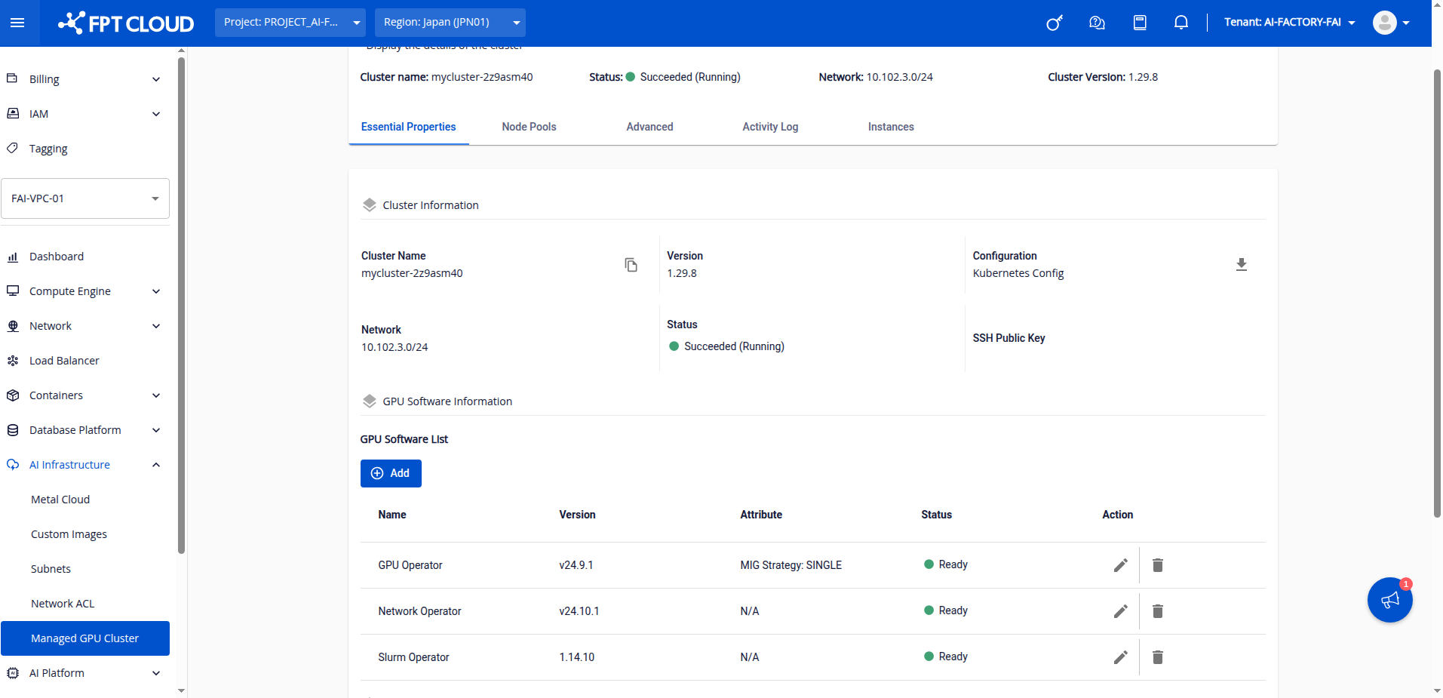Click the Add GPU software button

[x=390, y=473]
